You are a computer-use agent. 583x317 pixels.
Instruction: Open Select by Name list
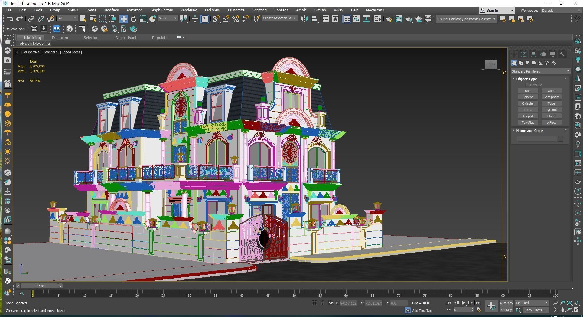pos(93,19)
